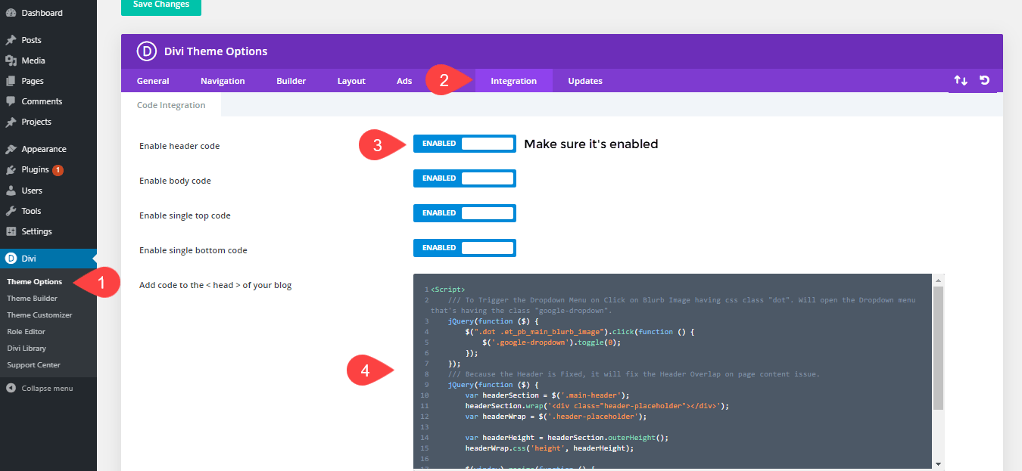Click the Divi menu item label

pyautogui.click(x=29, y=259)
